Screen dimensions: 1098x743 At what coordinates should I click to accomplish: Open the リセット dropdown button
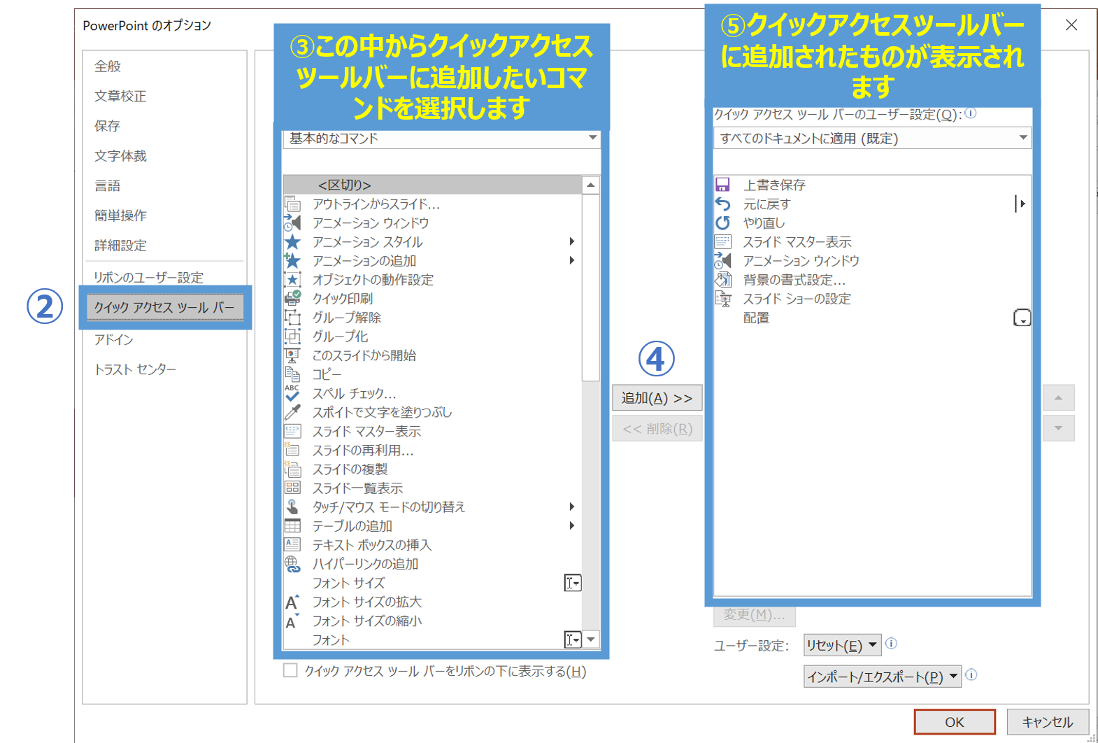(x=841, y=645)
